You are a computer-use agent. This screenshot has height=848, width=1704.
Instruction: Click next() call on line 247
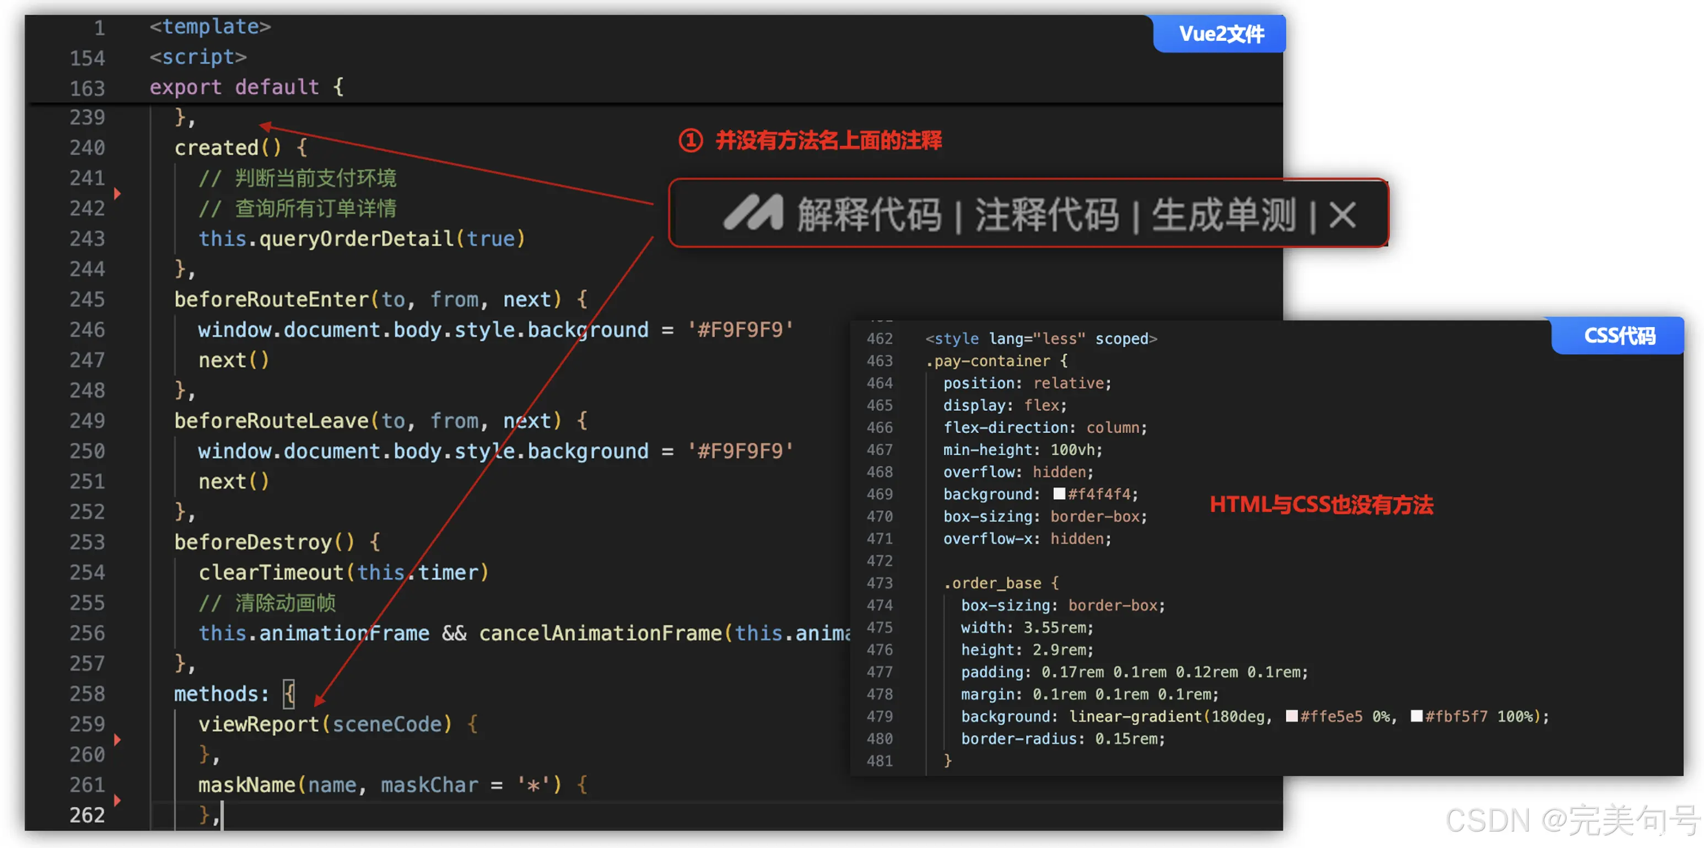tap(234, 360)
